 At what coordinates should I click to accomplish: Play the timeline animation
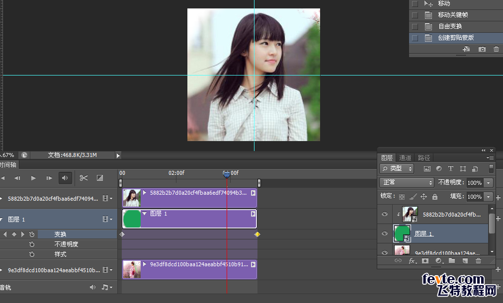33,178
